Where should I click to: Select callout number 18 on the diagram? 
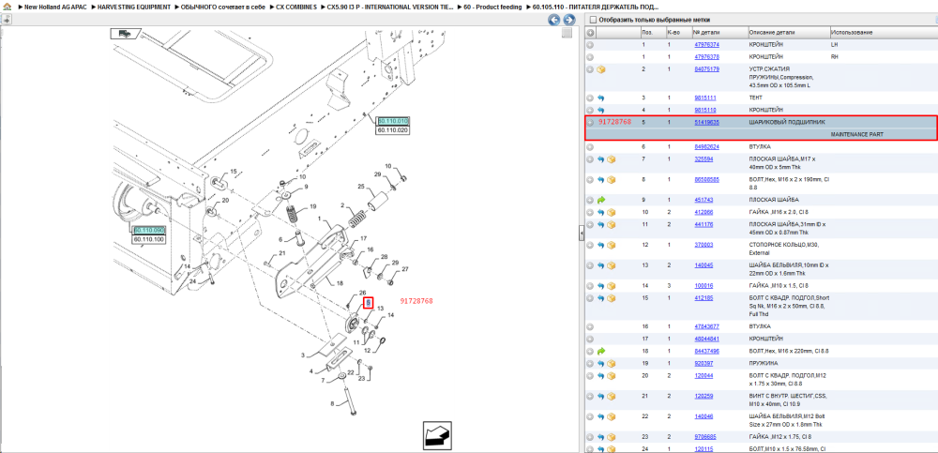[340, 283]
